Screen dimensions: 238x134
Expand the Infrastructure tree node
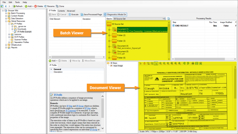coord(6,45)
